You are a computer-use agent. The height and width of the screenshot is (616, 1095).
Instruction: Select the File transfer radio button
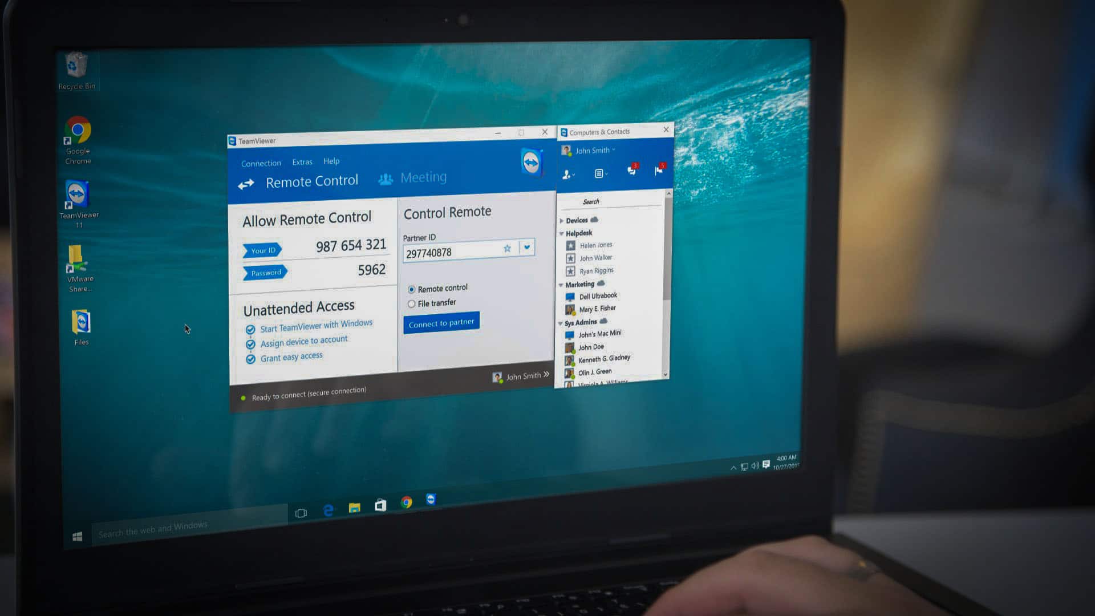[411, 304]
